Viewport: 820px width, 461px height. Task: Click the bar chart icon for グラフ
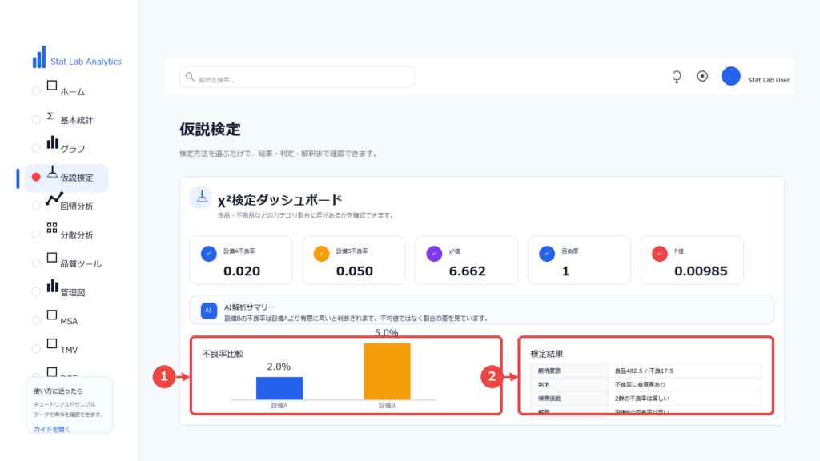click(52, 142)
